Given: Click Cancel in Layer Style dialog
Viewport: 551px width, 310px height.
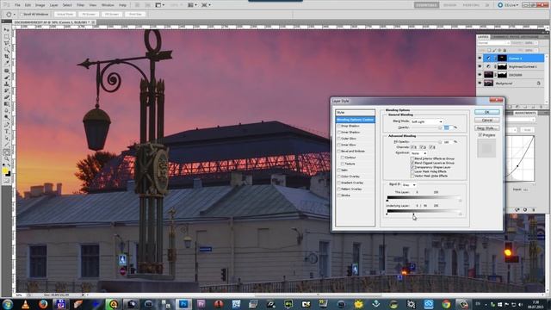Looking at the screenshot, I should 486,121.
